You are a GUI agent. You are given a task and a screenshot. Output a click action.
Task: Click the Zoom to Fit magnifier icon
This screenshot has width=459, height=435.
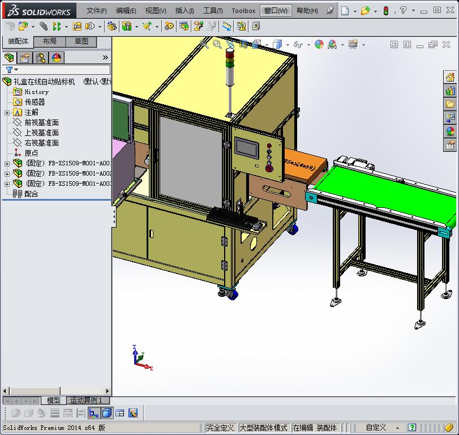pyautogui.click(x=203, y=44)
